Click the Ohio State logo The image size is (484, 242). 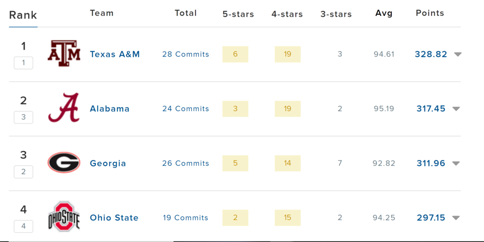64,217
